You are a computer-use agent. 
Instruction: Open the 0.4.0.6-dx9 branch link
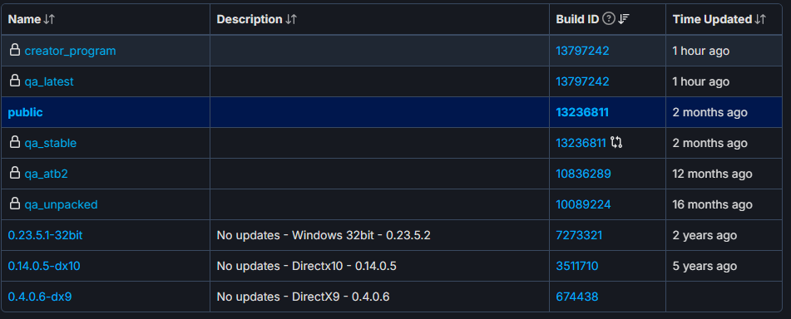pyautogui.click(x=40, y=297)
